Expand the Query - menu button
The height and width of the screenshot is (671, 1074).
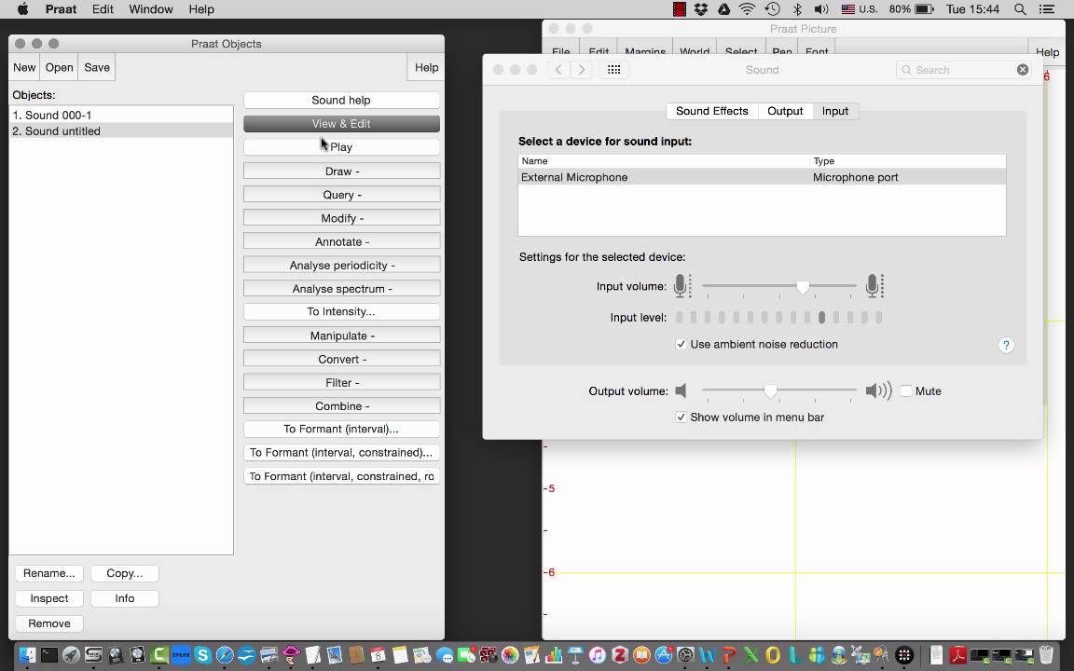click(x=342, y=195)
